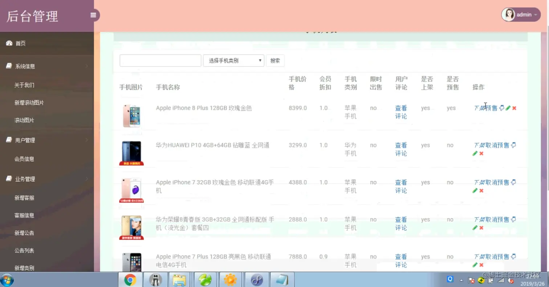Click the book icon beside 业务管理
549x287 pixels.
pos(9,179)
